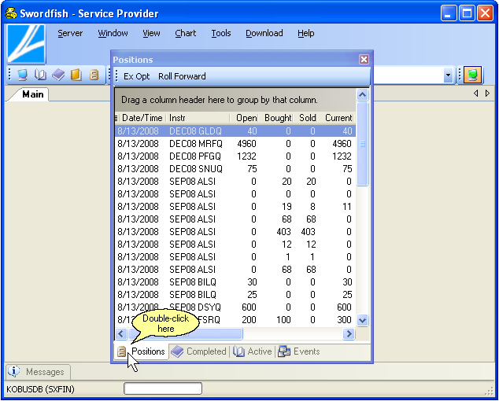
Task: Open the Chart menu
Action: (186, 33)
